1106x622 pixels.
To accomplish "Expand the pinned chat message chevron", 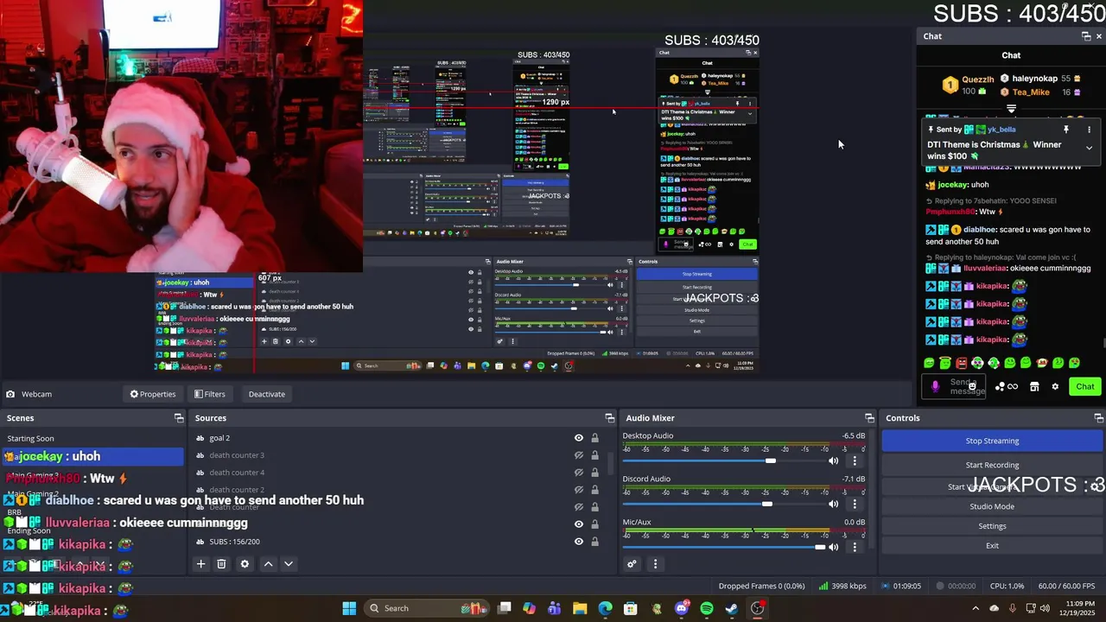I will click(1089, 148).
